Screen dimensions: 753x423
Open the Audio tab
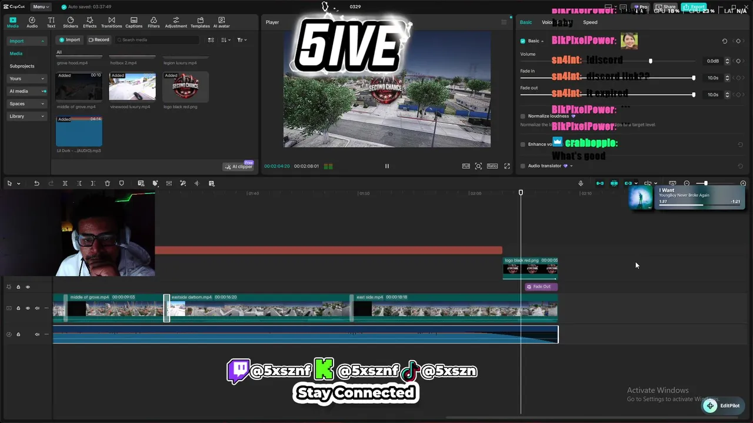point(32,22)
